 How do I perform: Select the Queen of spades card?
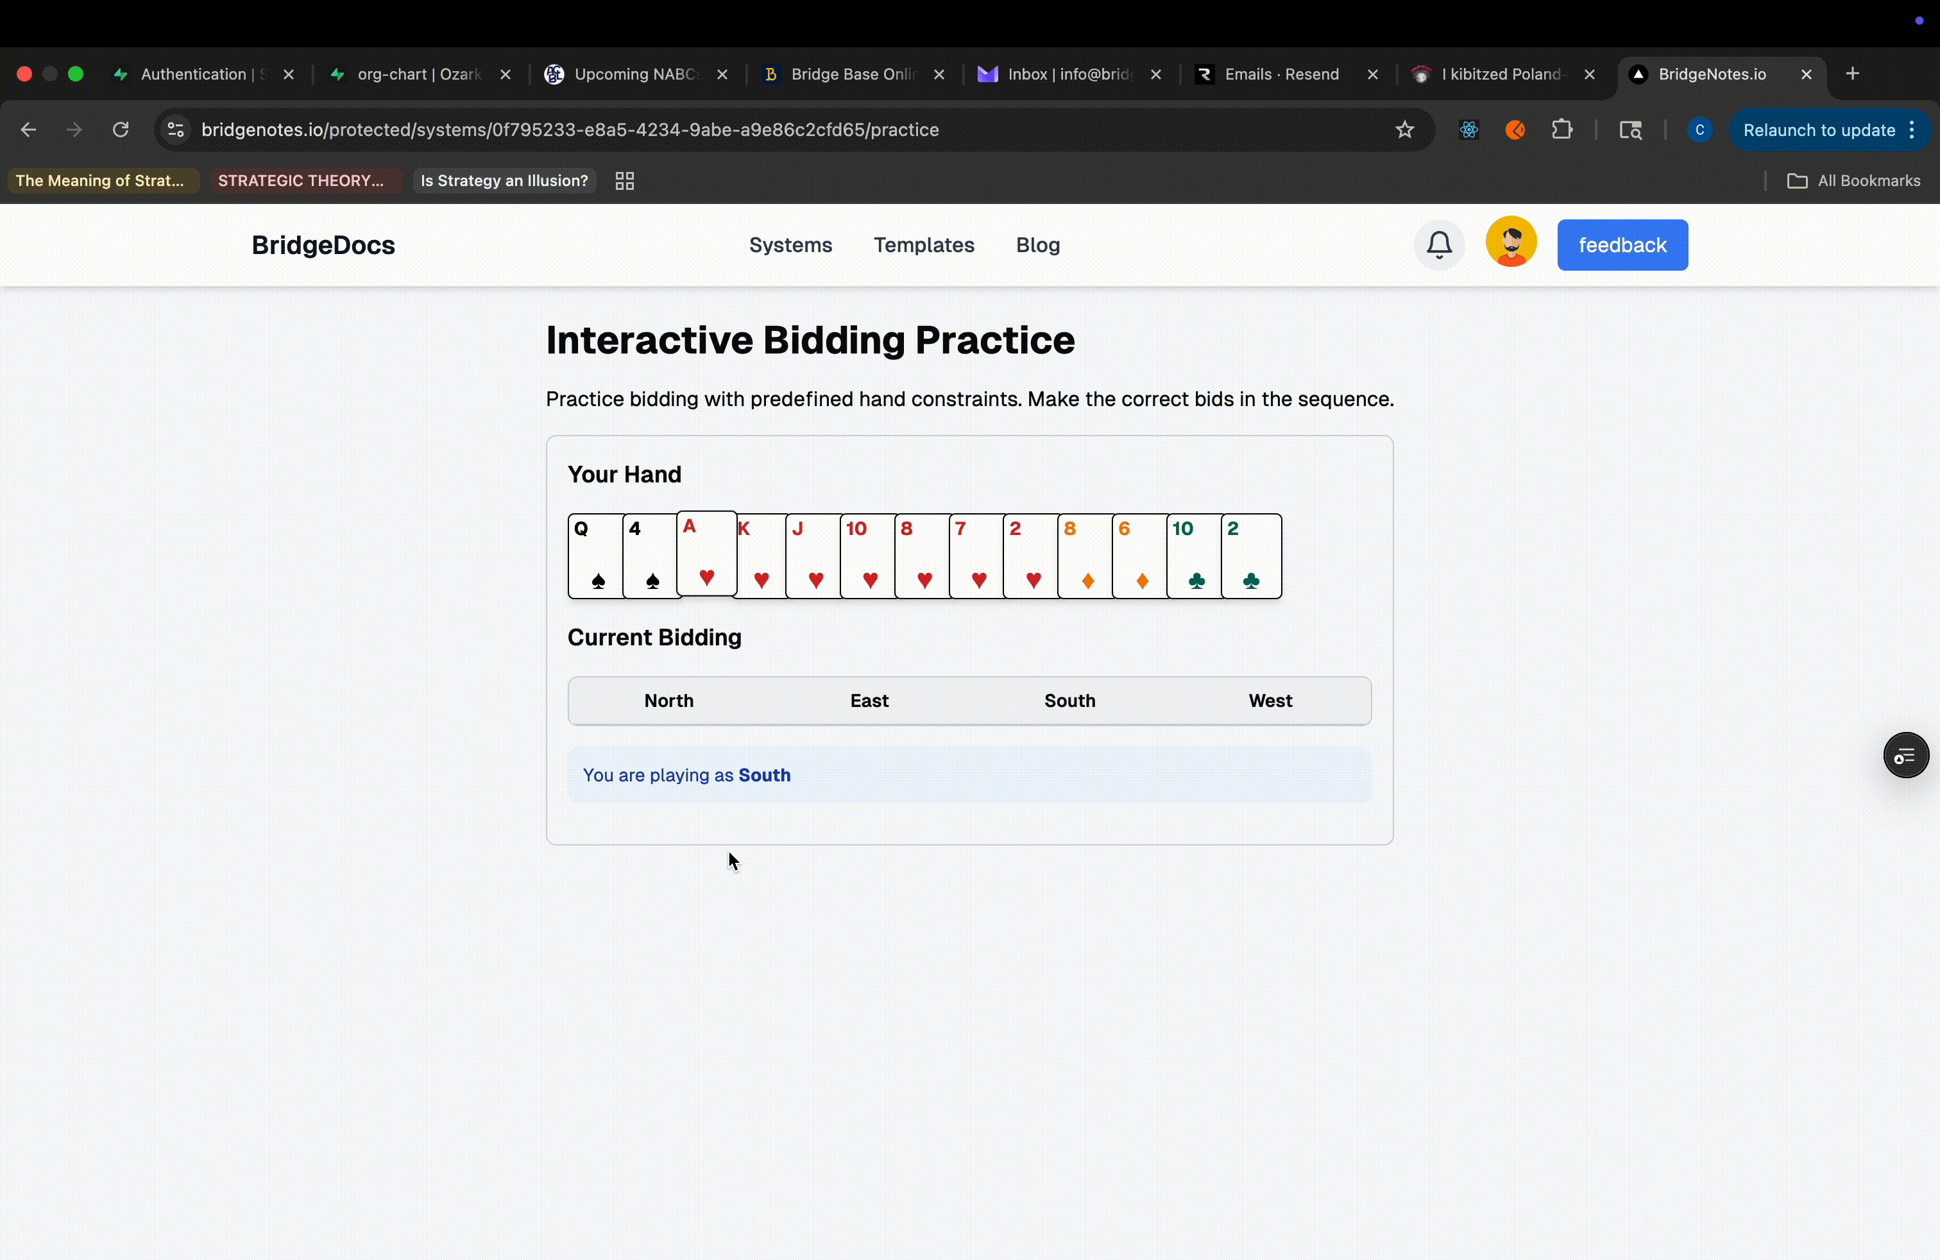point(595,557)
